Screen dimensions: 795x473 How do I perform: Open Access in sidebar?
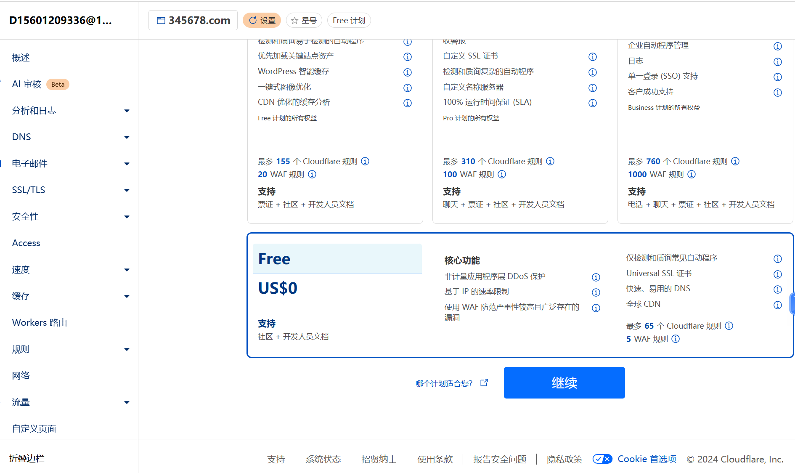click(x=26, y=243)
